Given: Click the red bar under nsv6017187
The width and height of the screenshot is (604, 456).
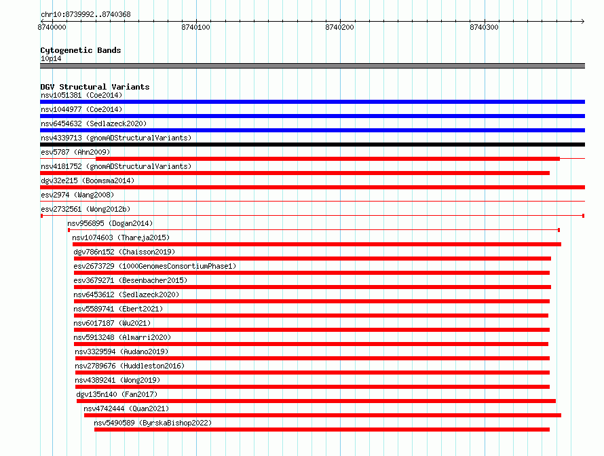Looking at the screenshot, I should click(x=312, y=330).
